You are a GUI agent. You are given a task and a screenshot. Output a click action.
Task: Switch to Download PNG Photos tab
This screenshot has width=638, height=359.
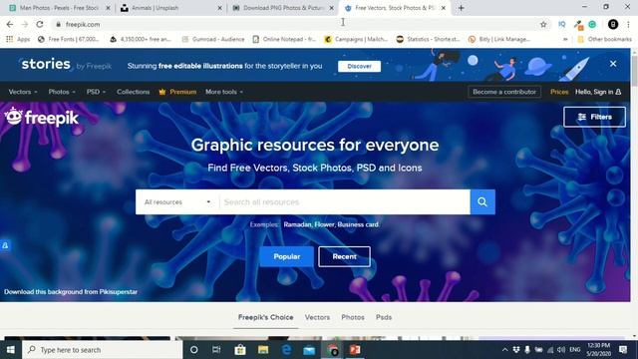point(283,8)
